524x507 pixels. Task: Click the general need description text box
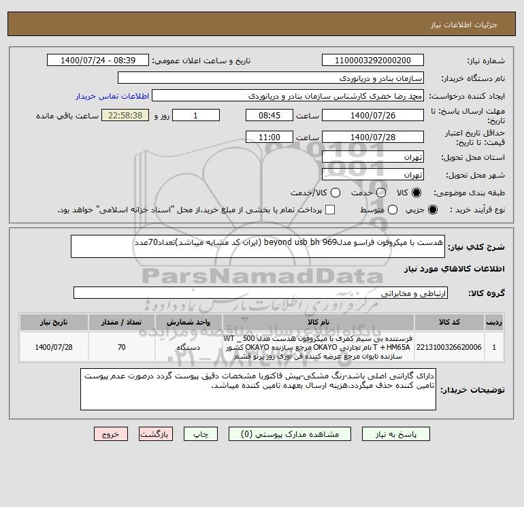coord(258,246)
